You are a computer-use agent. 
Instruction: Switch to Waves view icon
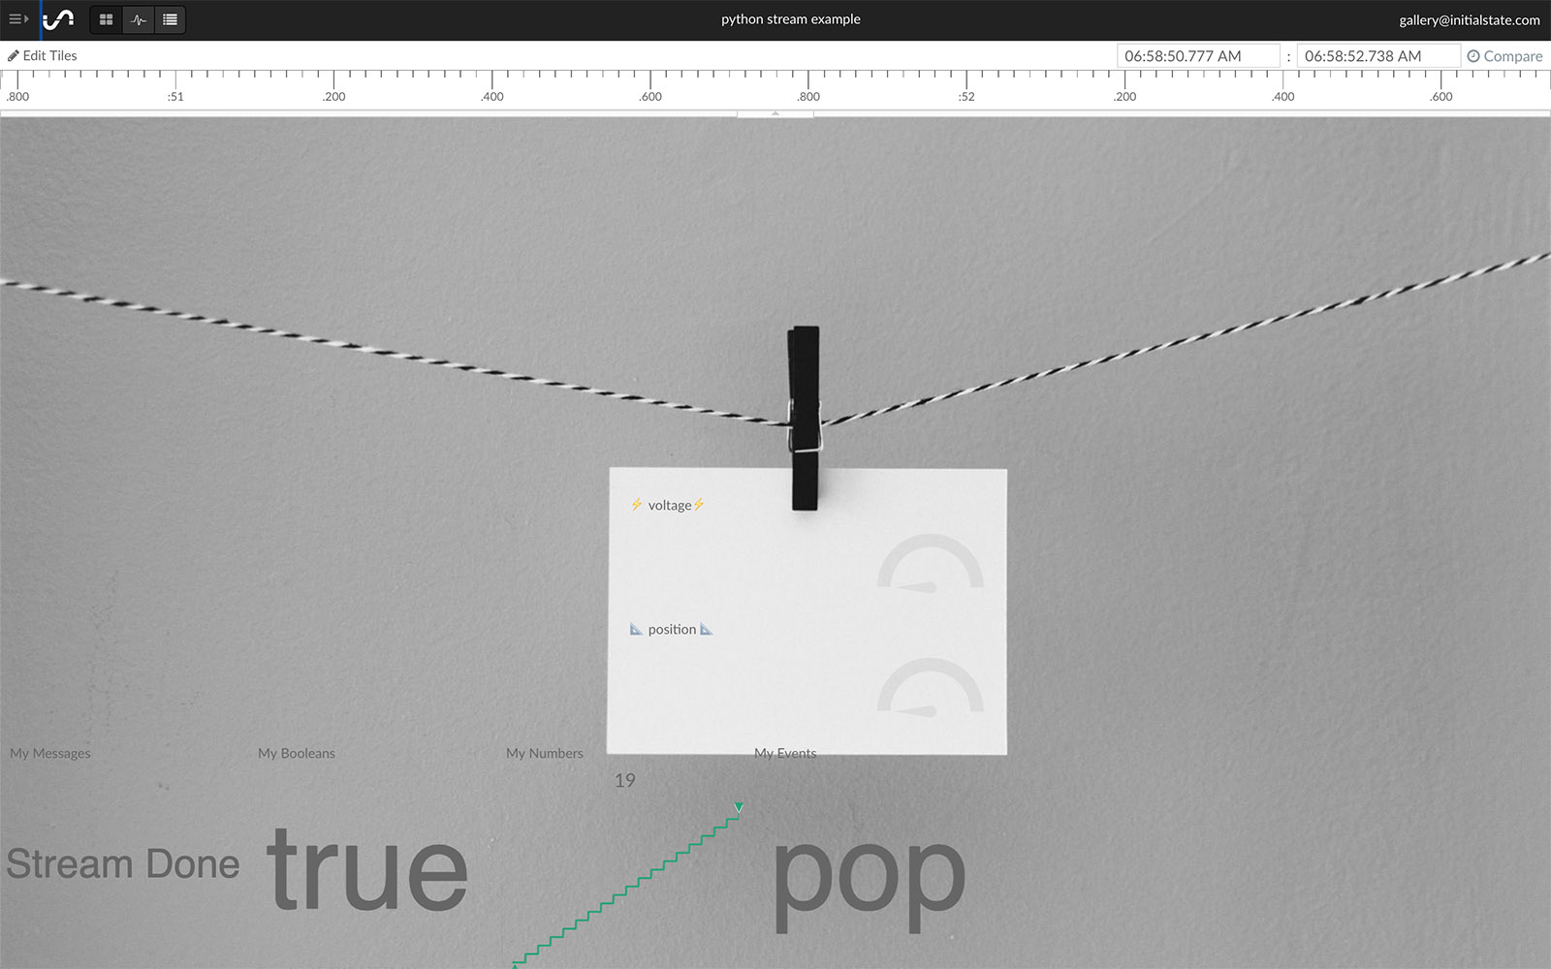pyautogui.click(x=139, y=19)
